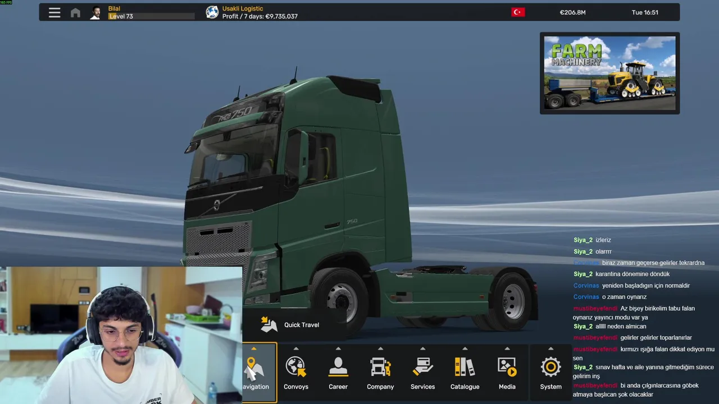Open the System gear icon
This screenshot has width=719, height=404.
550,367
